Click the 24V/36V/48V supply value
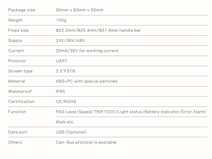 click(x=70, y=41)
